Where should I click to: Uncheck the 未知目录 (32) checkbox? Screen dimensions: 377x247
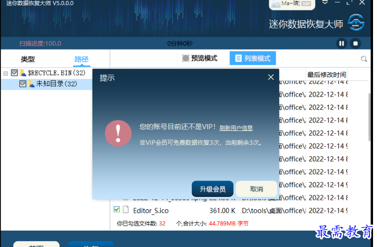pos(23,84)
